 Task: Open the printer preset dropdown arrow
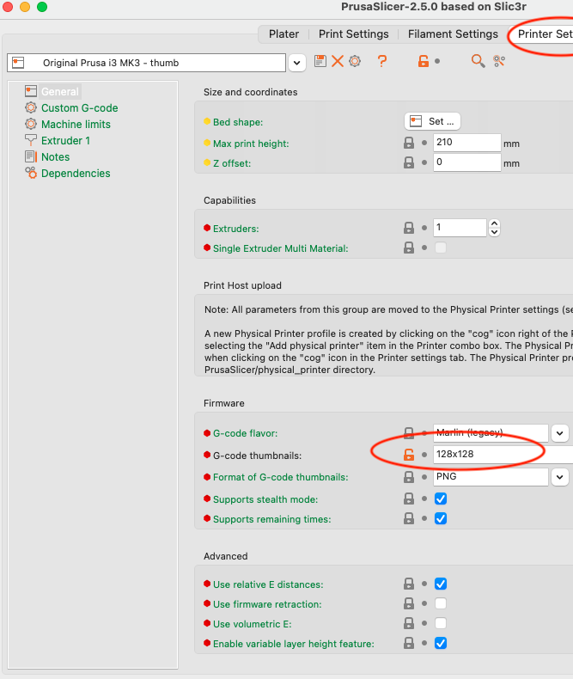pyautogui.click(x=297, y=63)
